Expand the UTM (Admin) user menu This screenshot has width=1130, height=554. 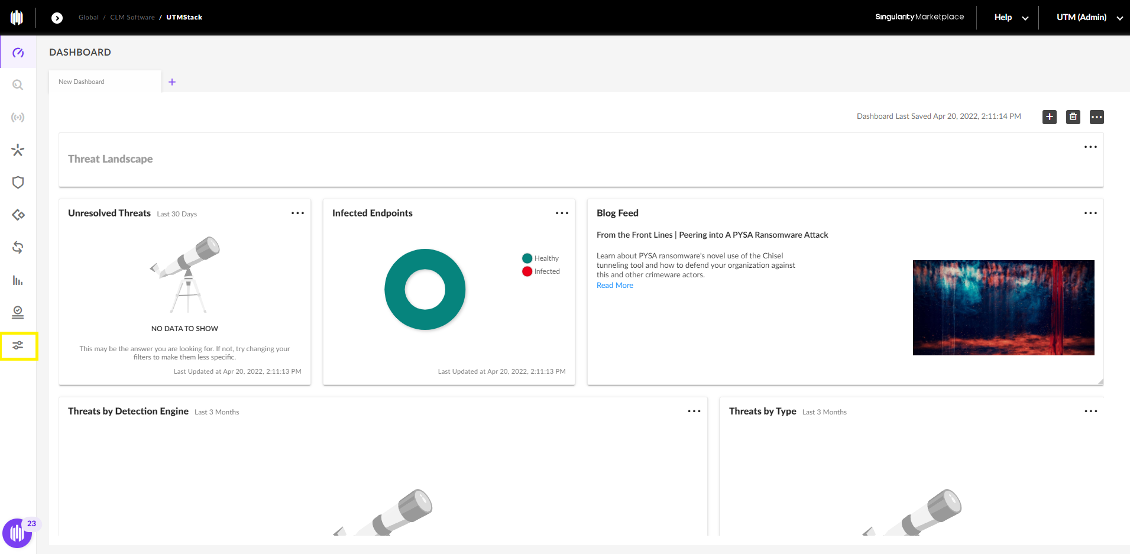coord(1090,17)
